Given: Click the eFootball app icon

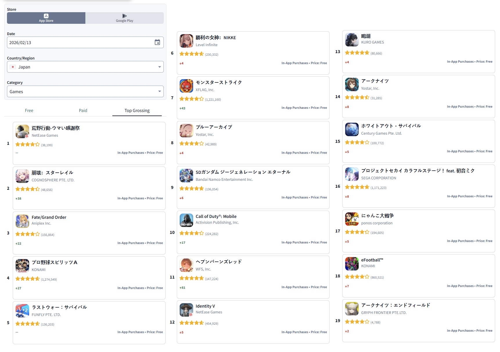Looking at the screenshot, I should [352, 264].
